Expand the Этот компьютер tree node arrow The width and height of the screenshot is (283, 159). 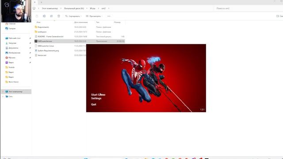click(x=3, y=91)
